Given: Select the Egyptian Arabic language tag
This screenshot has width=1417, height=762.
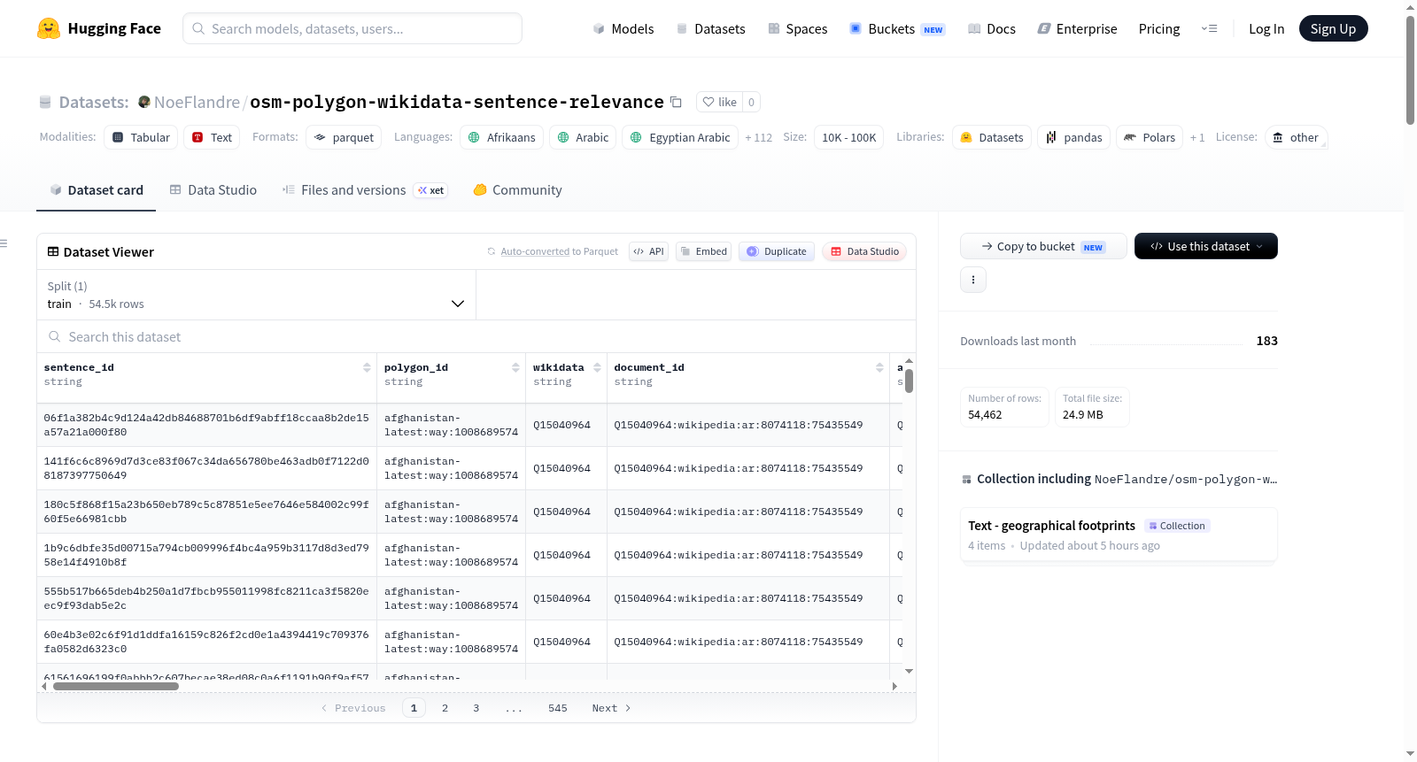Looking at the screenshot, I should click(x=680, y=137).
